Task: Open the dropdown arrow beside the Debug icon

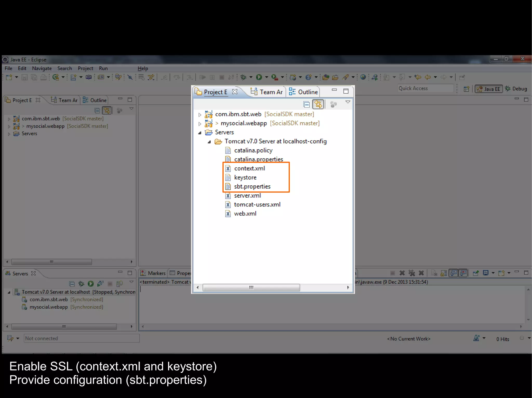Action: [x=251, y=77]
